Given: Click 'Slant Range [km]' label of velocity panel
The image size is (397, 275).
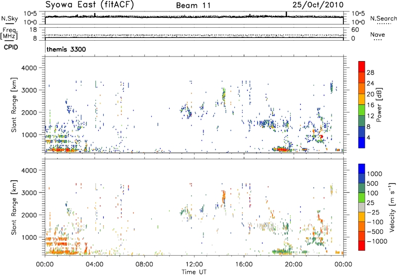Looking at the screenshot, I should pos(14,207).
